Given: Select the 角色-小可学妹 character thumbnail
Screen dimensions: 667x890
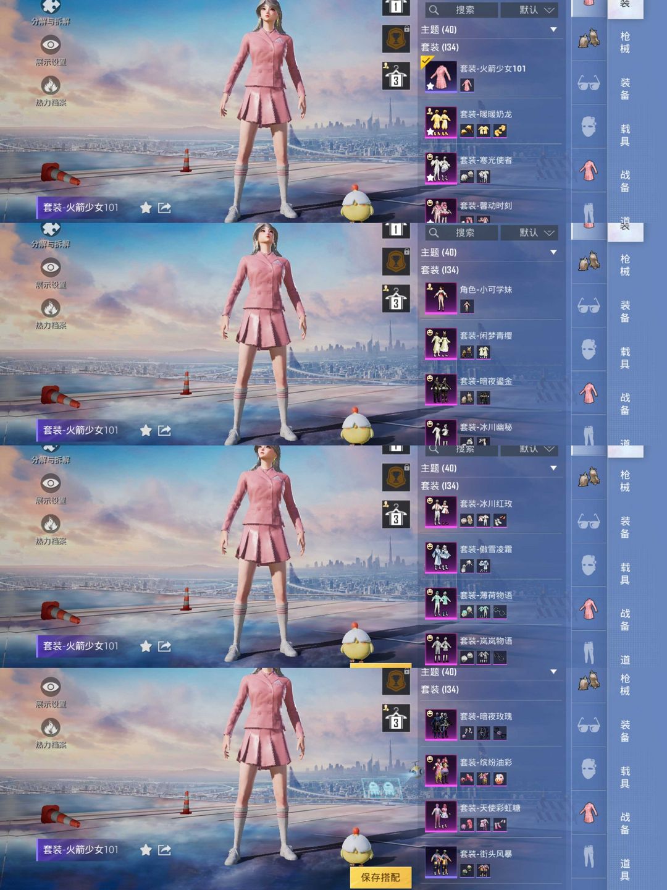Looking at the screenshot, I should click(440, 298).
